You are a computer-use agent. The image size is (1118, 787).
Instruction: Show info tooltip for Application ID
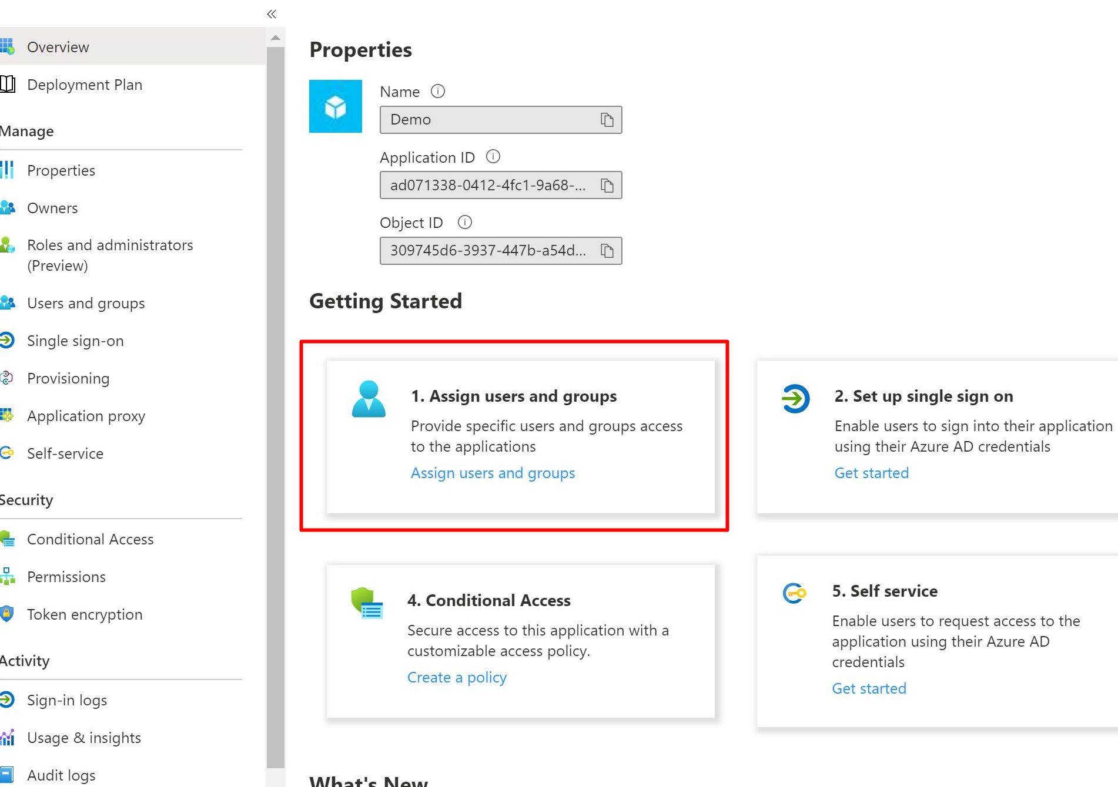click(x=493, y=157)
